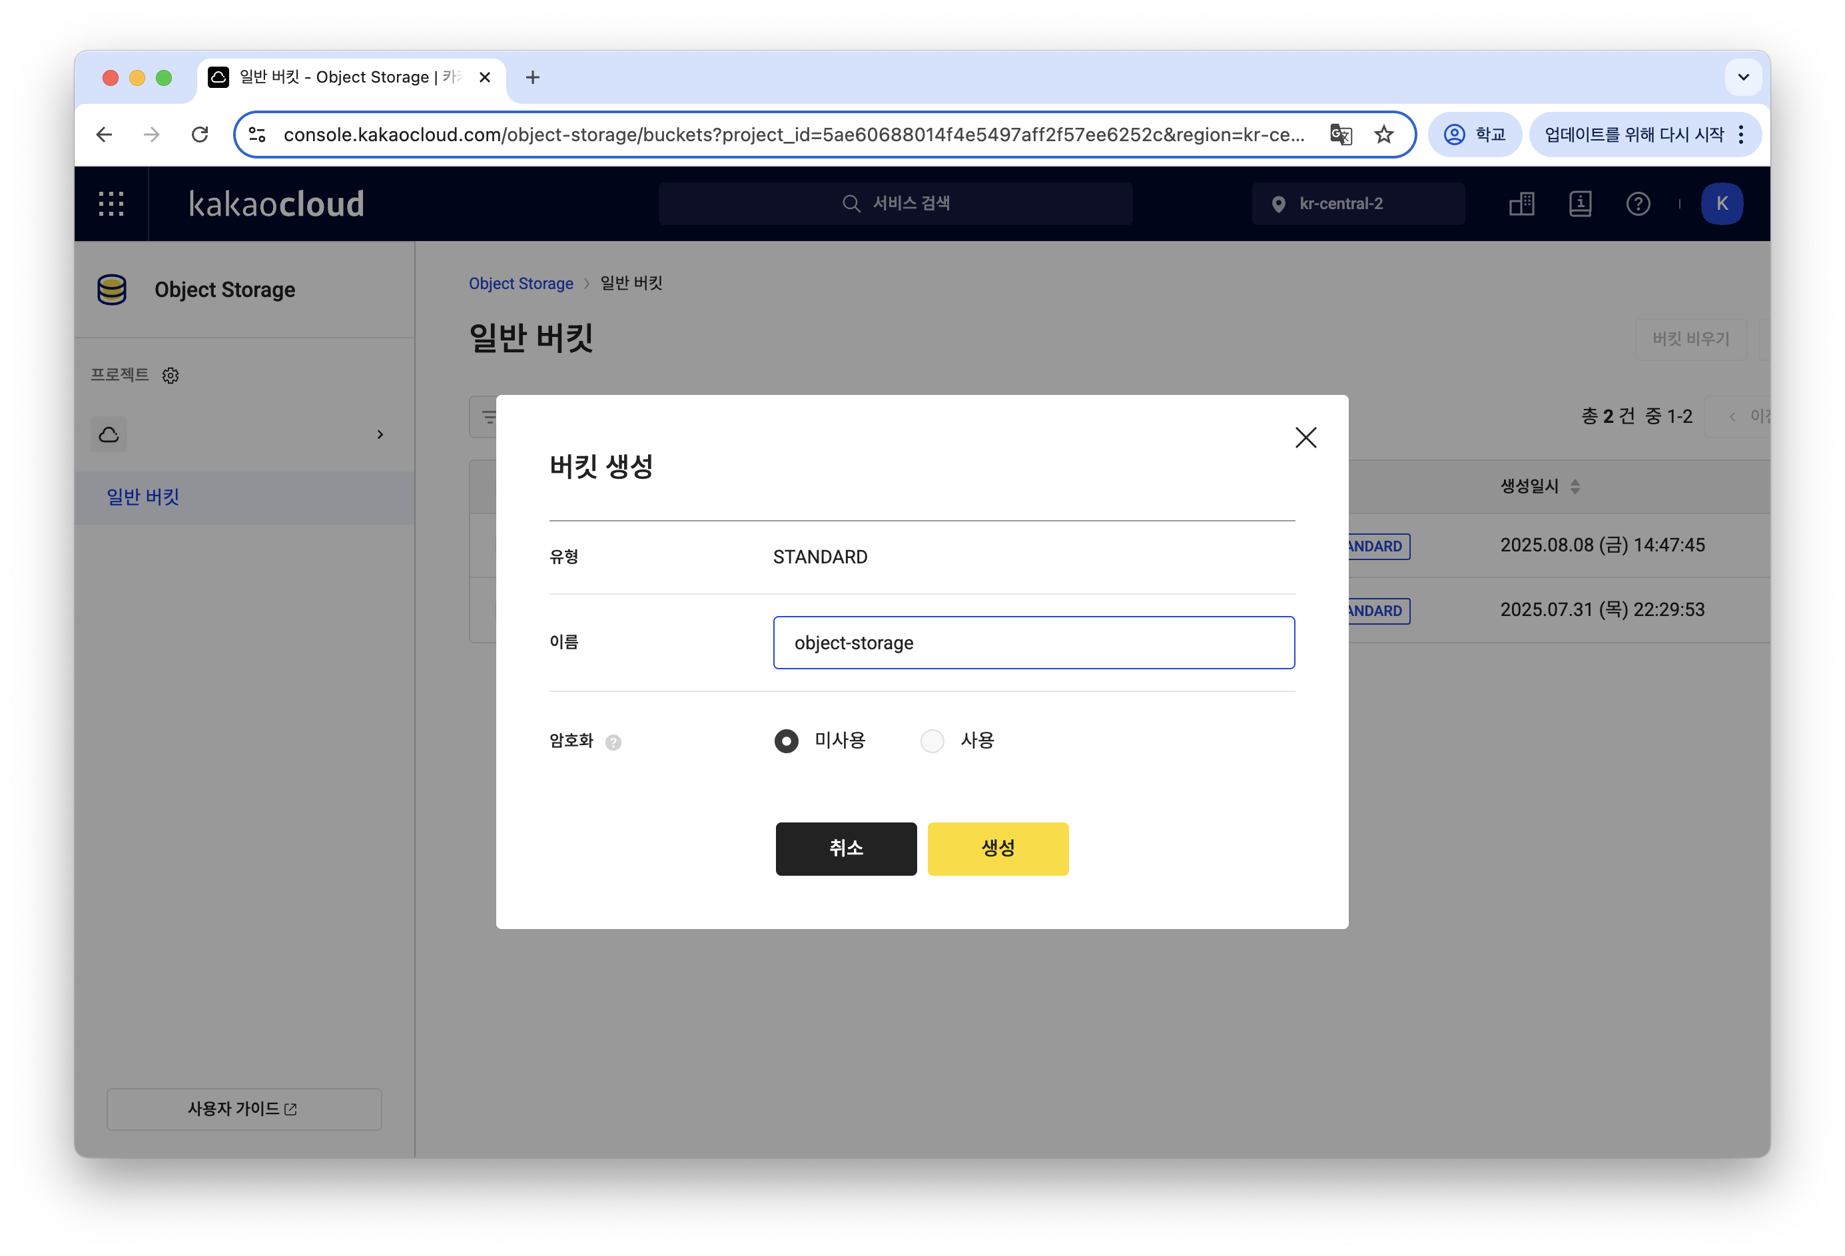
Task: Open the 사용자 가이드 link
Action: coord(244,1108)
